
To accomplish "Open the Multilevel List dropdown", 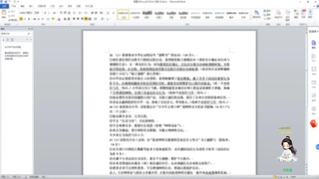I will pyautogui.click(x=86, y=13).
